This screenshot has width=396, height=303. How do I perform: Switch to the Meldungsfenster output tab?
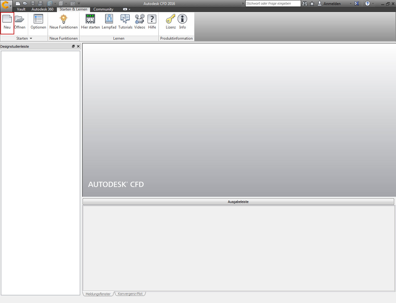(98, 294)
